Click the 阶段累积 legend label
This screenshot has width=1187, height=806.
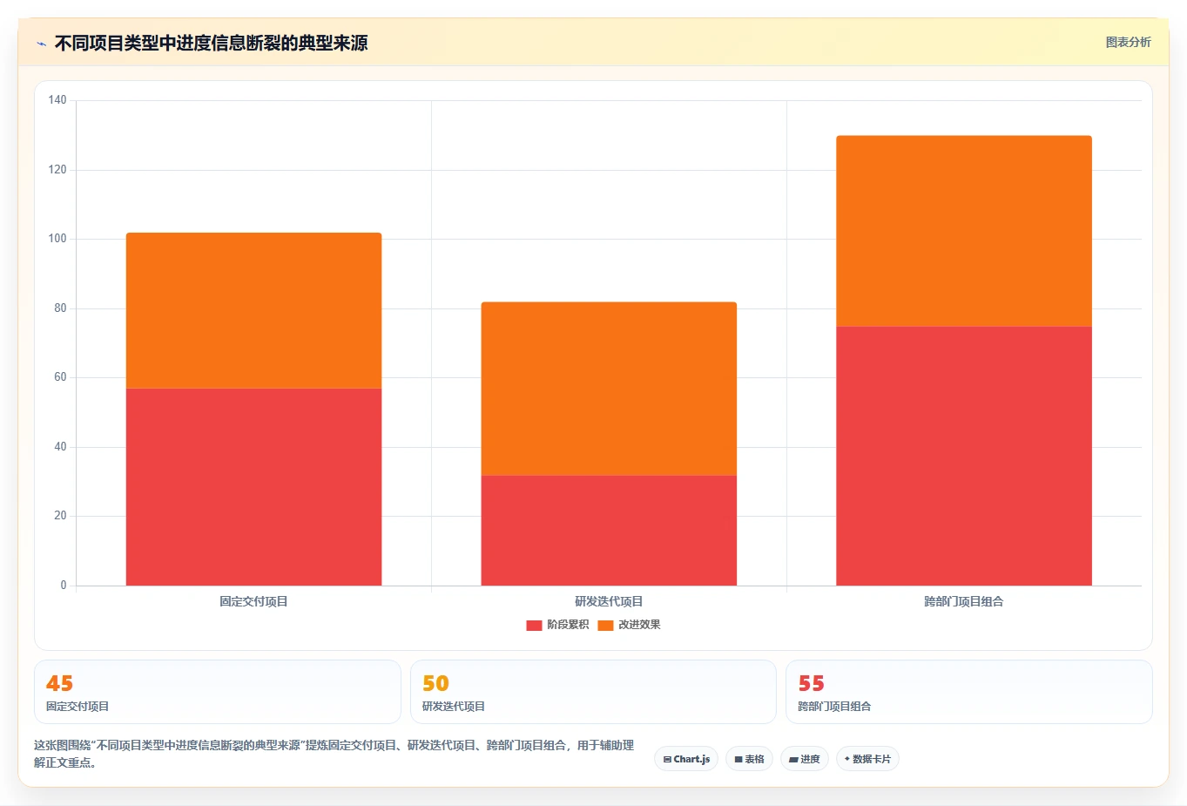click(568, 625)
